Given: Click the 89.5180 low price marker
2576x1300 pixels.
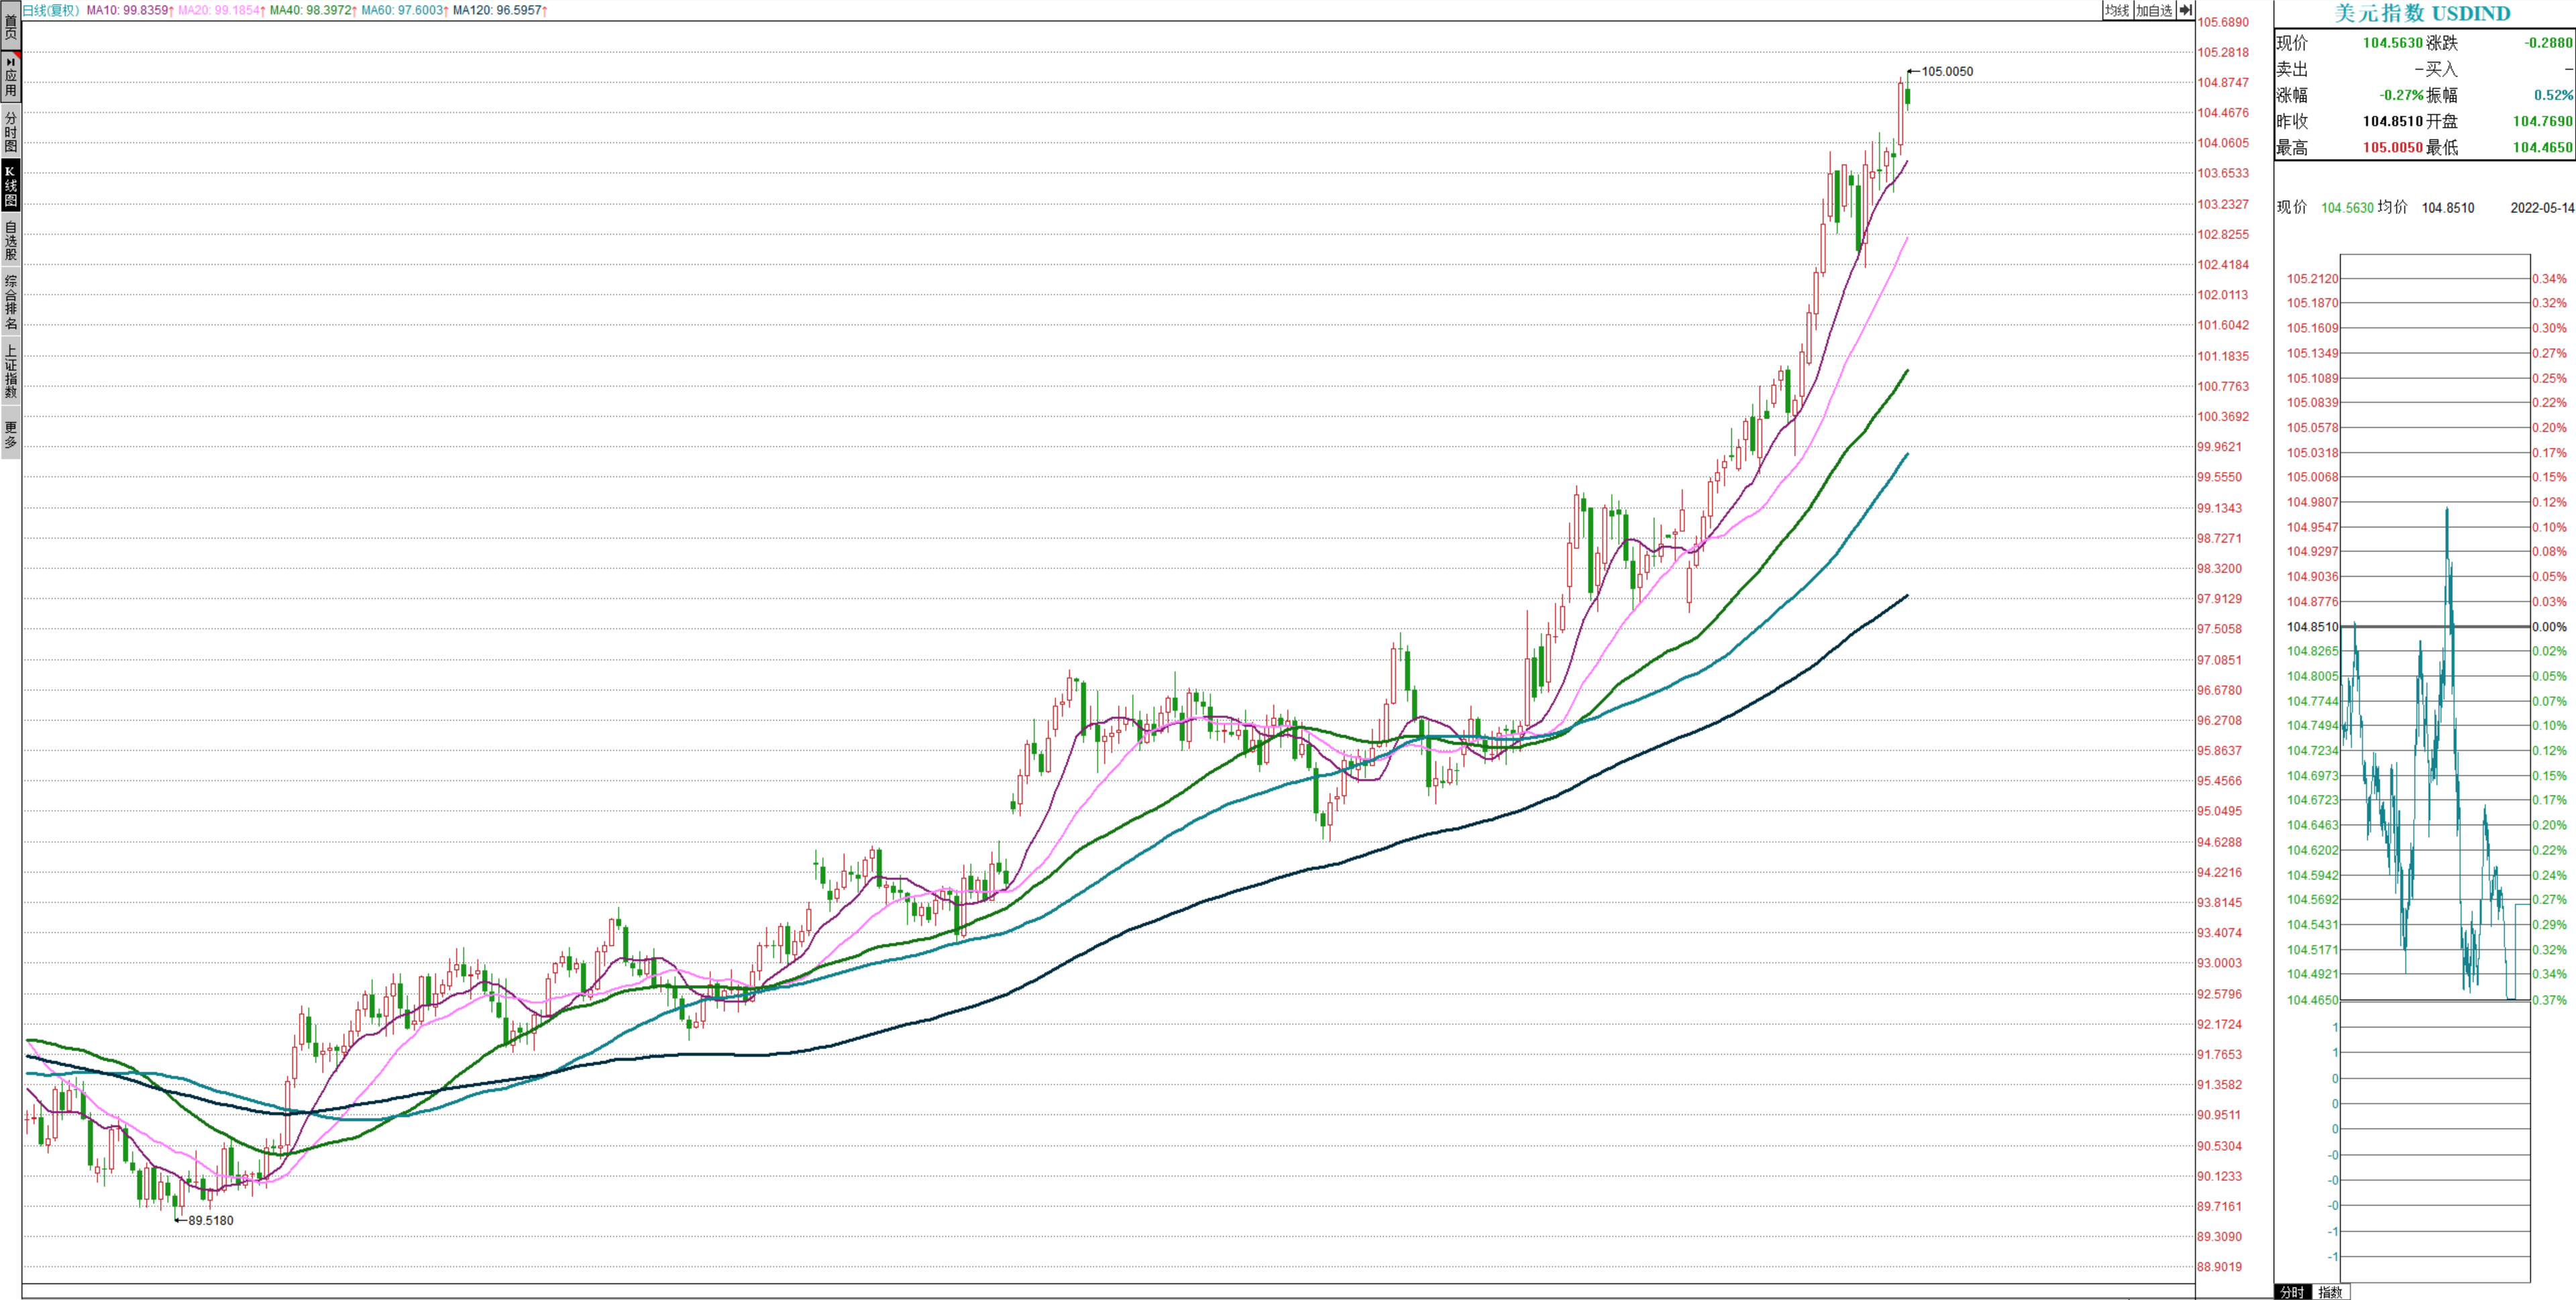Looking at the screenshot, I should point(210,1220).
